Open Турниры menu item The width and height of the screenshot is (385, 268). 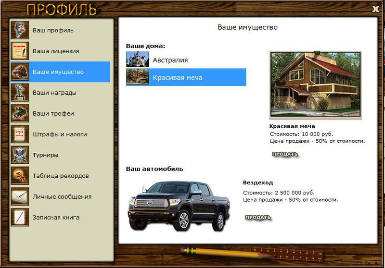(60, 155)
